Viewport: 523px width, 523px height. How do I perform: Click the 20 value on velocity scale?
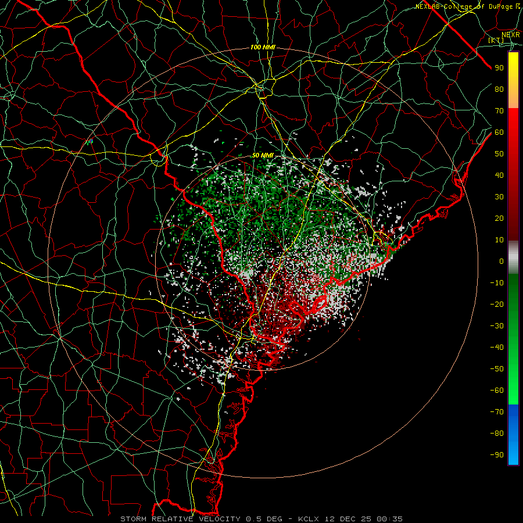point(499,218)
